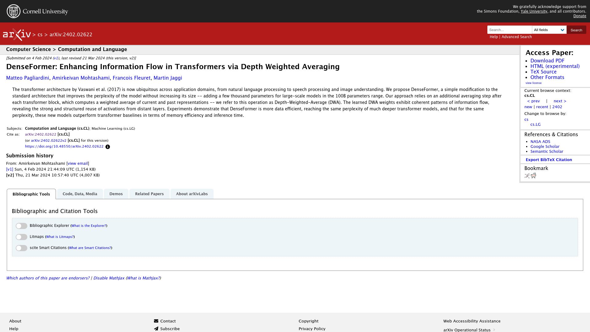Switch to the Code, Data, Media tab
The image size is (590, 332).
[80, 194]
